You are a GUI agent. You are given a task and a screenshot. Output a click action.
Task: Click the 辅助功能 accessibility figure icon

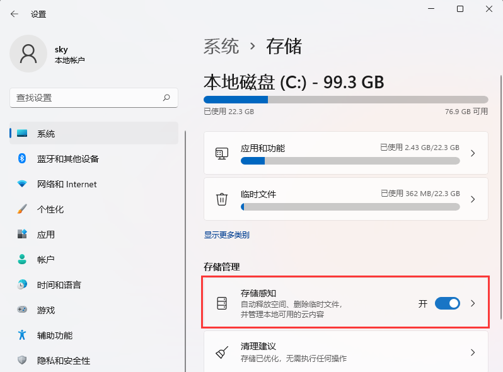[23, 335]
